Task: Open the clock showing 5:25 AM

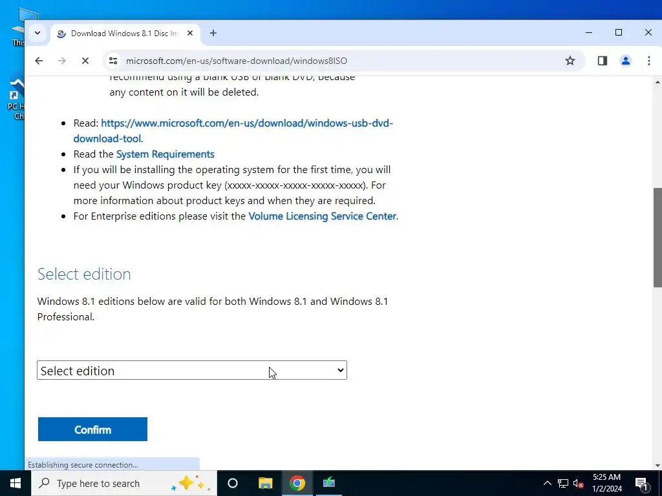Action: tap(607, 483)
